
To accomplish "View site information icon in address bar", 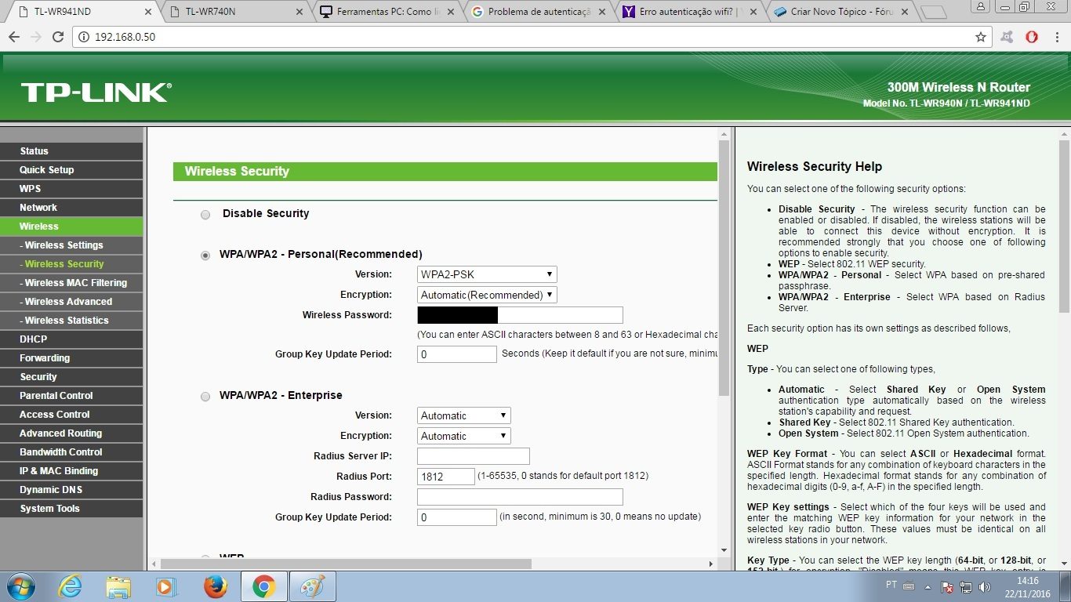I will 85,37.
